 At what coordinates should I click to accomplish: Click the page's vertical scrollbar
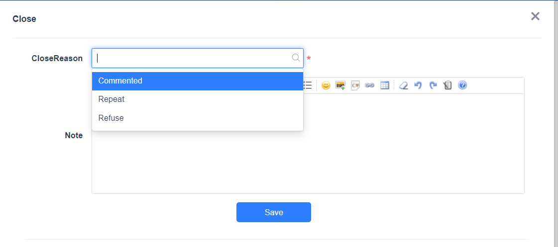coord(556,124)
